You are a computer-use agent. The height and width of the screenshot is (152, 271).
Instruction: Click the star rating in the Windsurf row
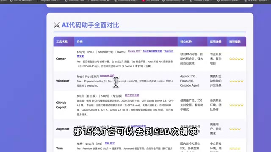(236, 81)
